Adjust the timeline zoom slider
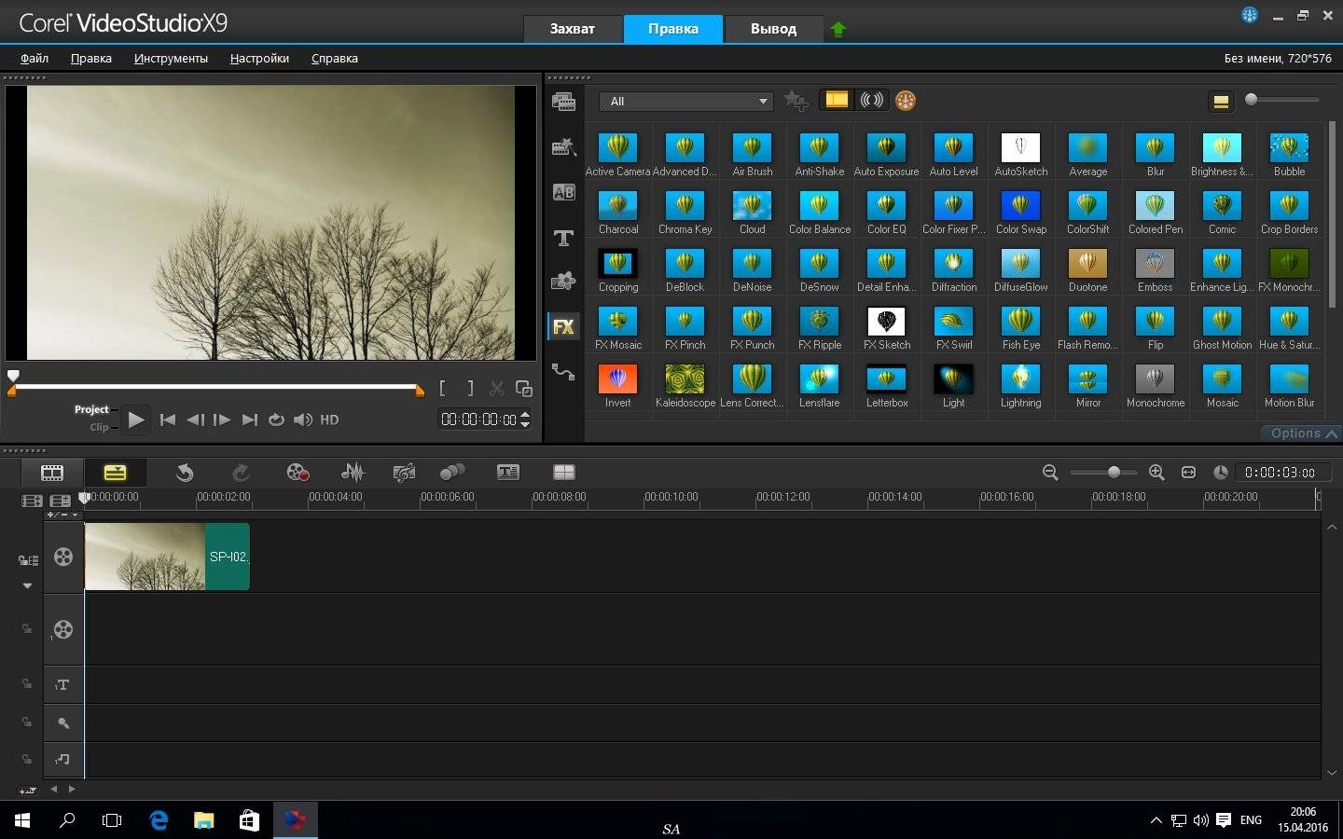1343x839 pixels. (x=1103, y=473)
